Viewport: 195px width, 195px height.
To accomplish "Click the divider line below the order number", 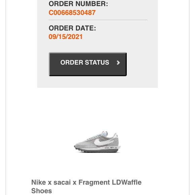I will [x=98, y=20].
